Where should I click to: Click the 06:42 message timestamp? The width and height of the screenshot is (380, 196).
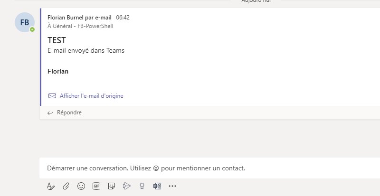tap(123, 18)
